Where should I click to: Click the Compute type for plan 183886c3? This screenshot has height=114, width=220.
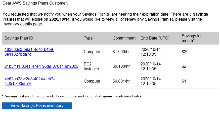coord(92,52)
